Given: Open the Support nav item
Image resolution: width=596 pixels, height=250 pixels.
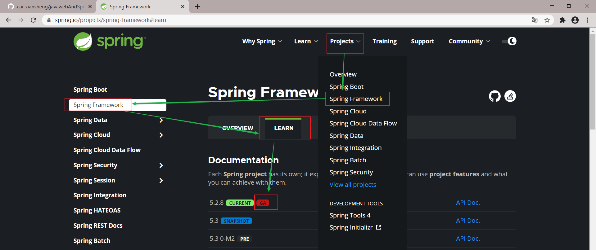Looking at the screenshot, I should tap(422, 41).
